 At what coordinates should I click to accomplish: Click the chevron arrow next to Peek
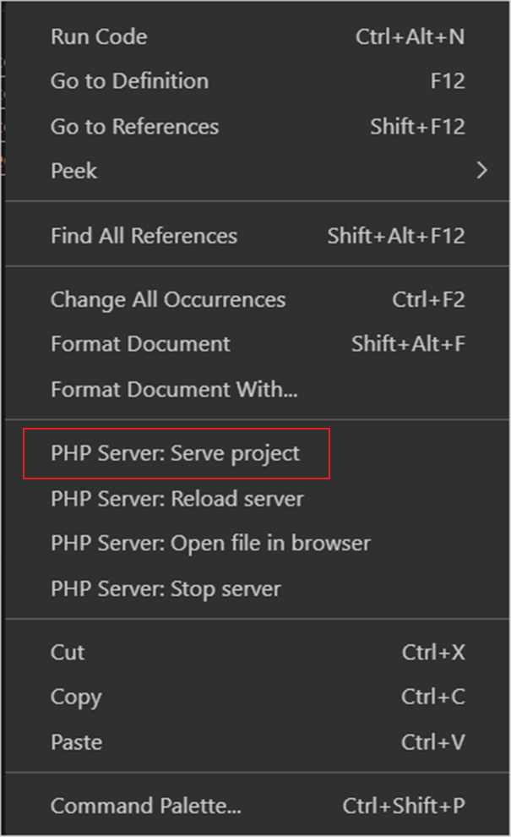482,171
